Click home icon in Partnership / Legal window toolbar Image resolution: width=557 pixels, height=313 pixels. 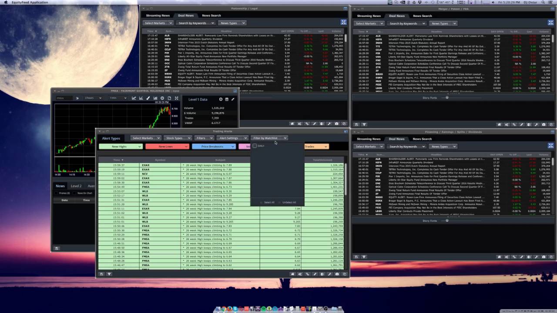[292, 123]
